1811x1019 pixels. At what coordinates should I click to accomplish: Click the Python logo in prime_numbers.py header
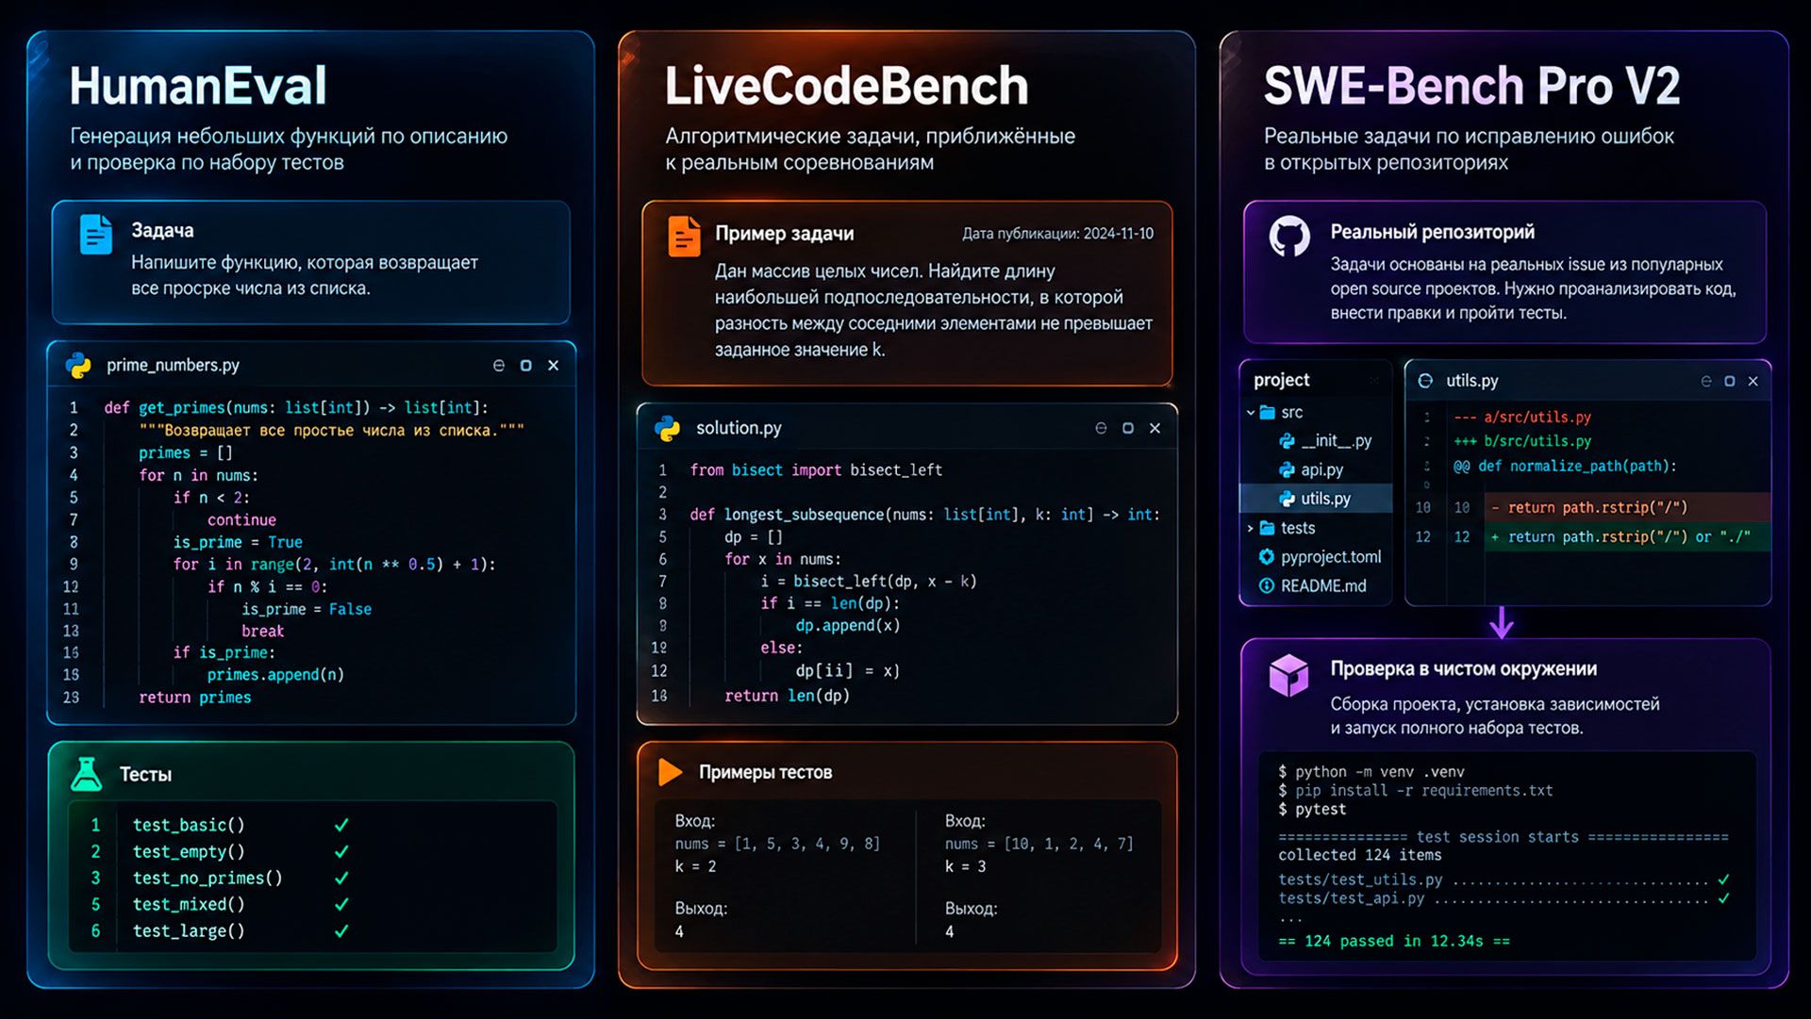tap(78, 366)
